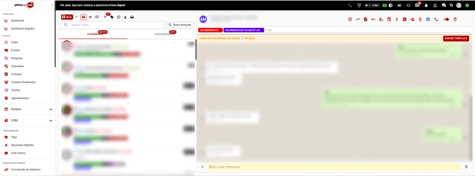Toggle the message preview icon
This screenshot has width=475, height=176.
pos(97,17)
